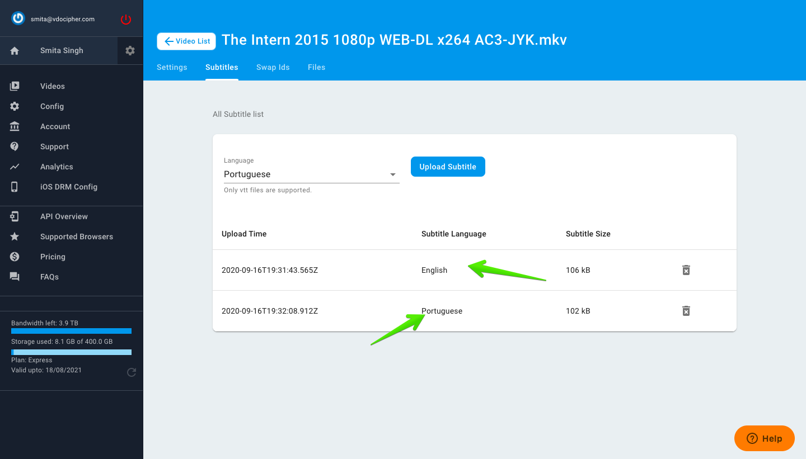Viewport: 806px width, 459px height.
Task: Click the API Overview device icon
Action: 15,216
